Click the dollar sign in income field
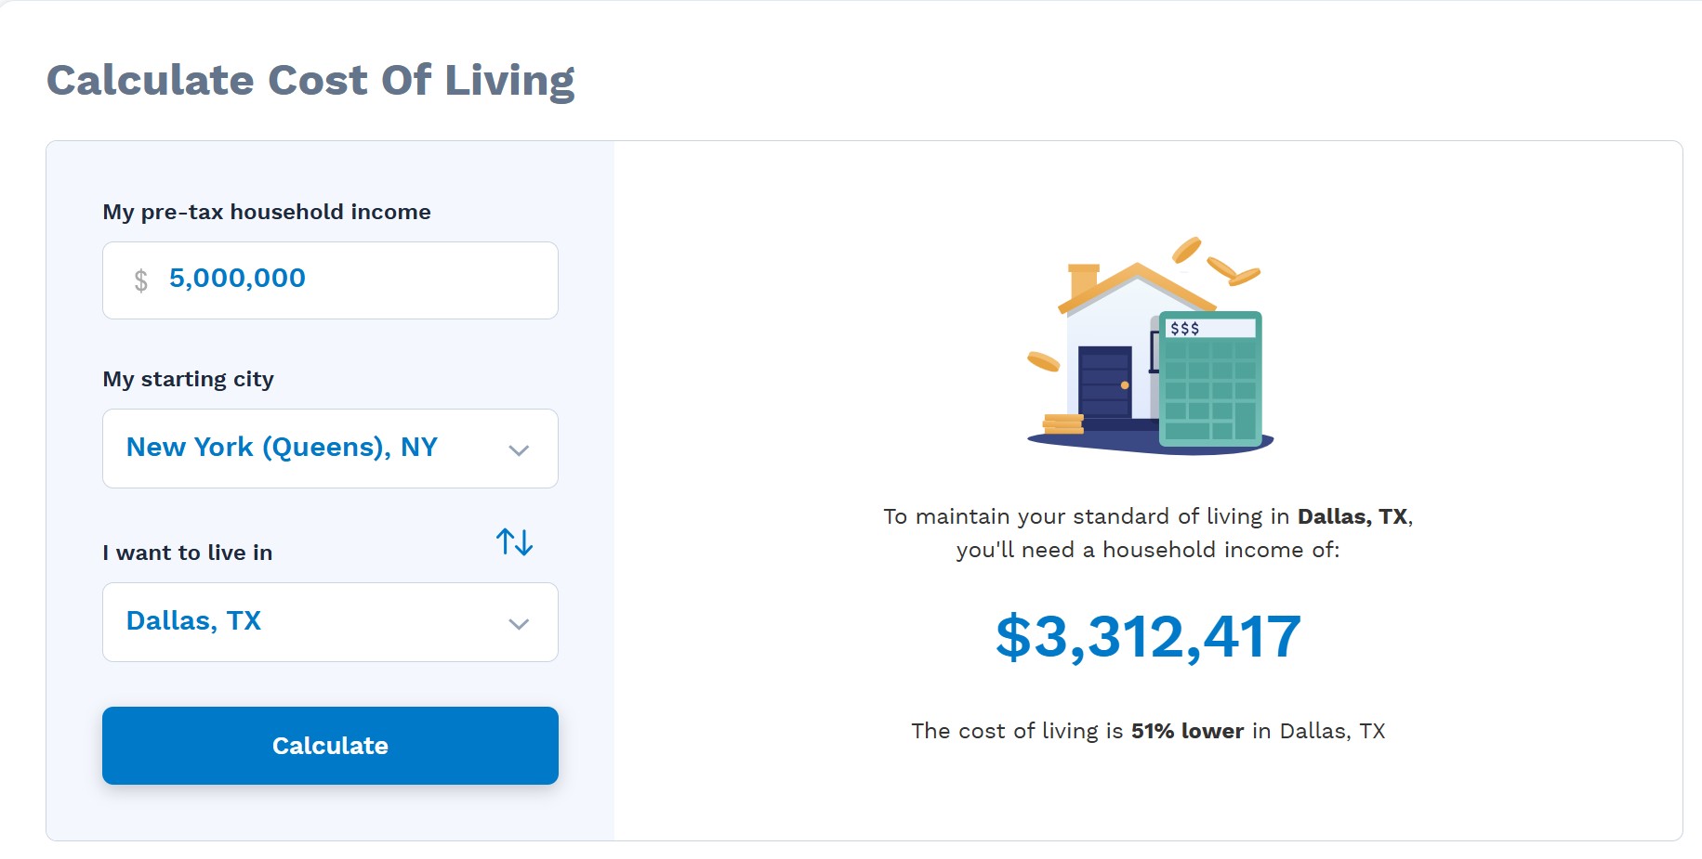The width and height of the screenshot is (1702, 859). coord(140,280)
